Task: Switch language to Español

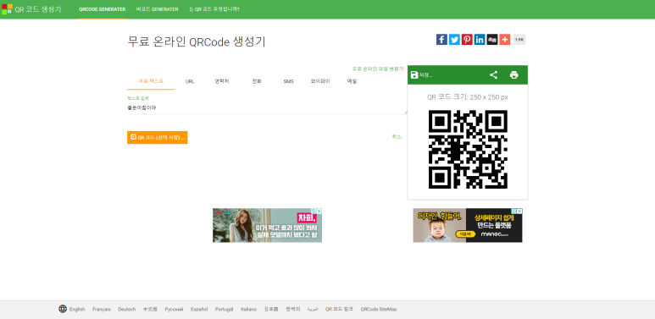Action: tap(199, 310)
